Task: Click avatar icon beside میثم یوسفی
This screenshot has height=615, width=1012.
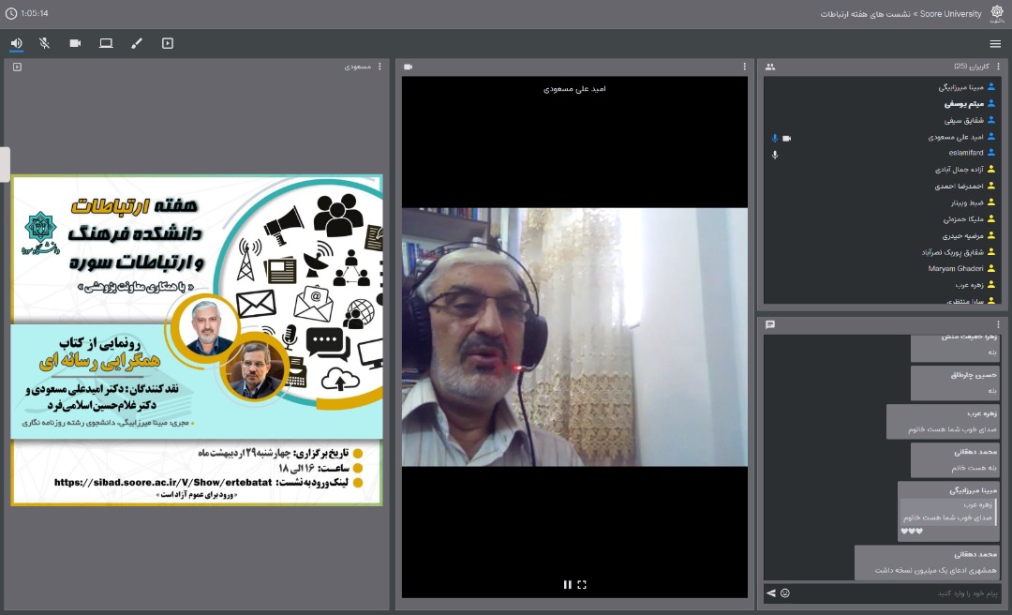Action: click(991, 103)
